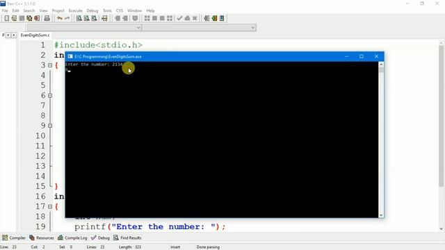445x250 pixels.
Task: Switch to the Compiler bottom tab
Action: [14, 237]
